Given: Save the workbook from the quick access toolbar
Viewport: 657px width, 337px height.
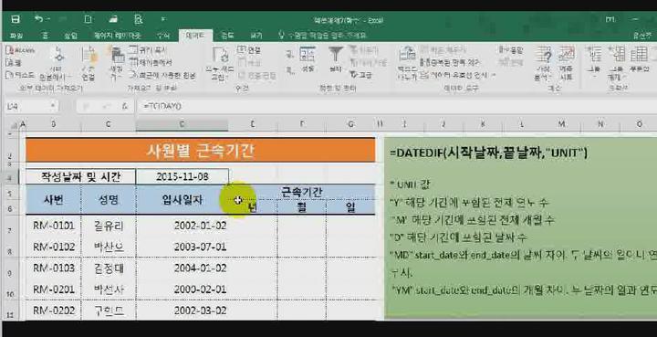Looking at the screenshot, I should click(x=16, y=19).
